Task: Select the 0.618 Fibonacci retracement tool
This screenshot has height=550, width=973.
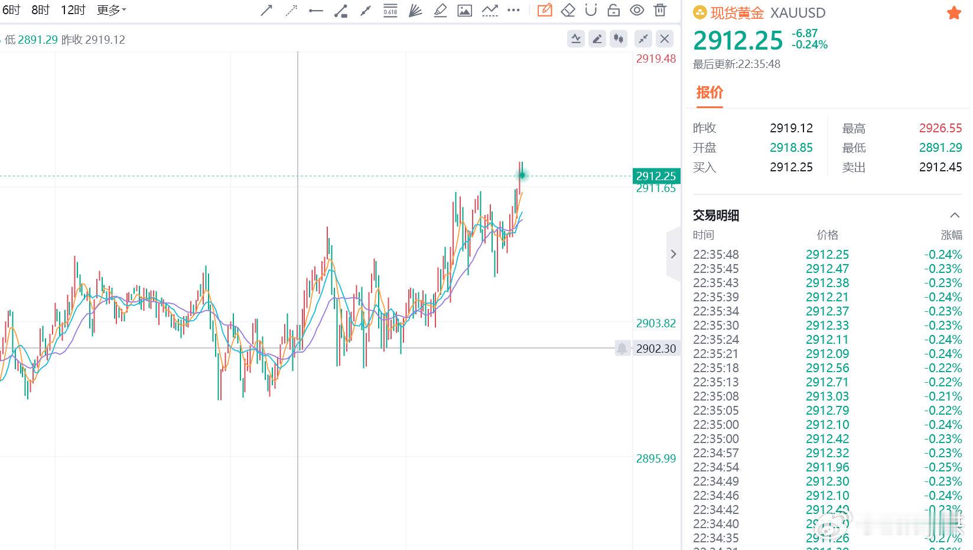Action: 390,10
